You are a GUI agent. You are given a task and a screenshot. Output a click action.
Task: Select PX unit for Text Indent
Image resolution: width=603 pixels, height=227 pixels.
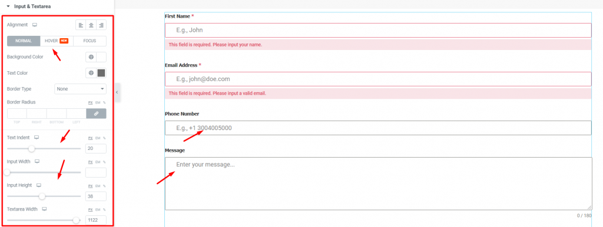tap(91, 138)
